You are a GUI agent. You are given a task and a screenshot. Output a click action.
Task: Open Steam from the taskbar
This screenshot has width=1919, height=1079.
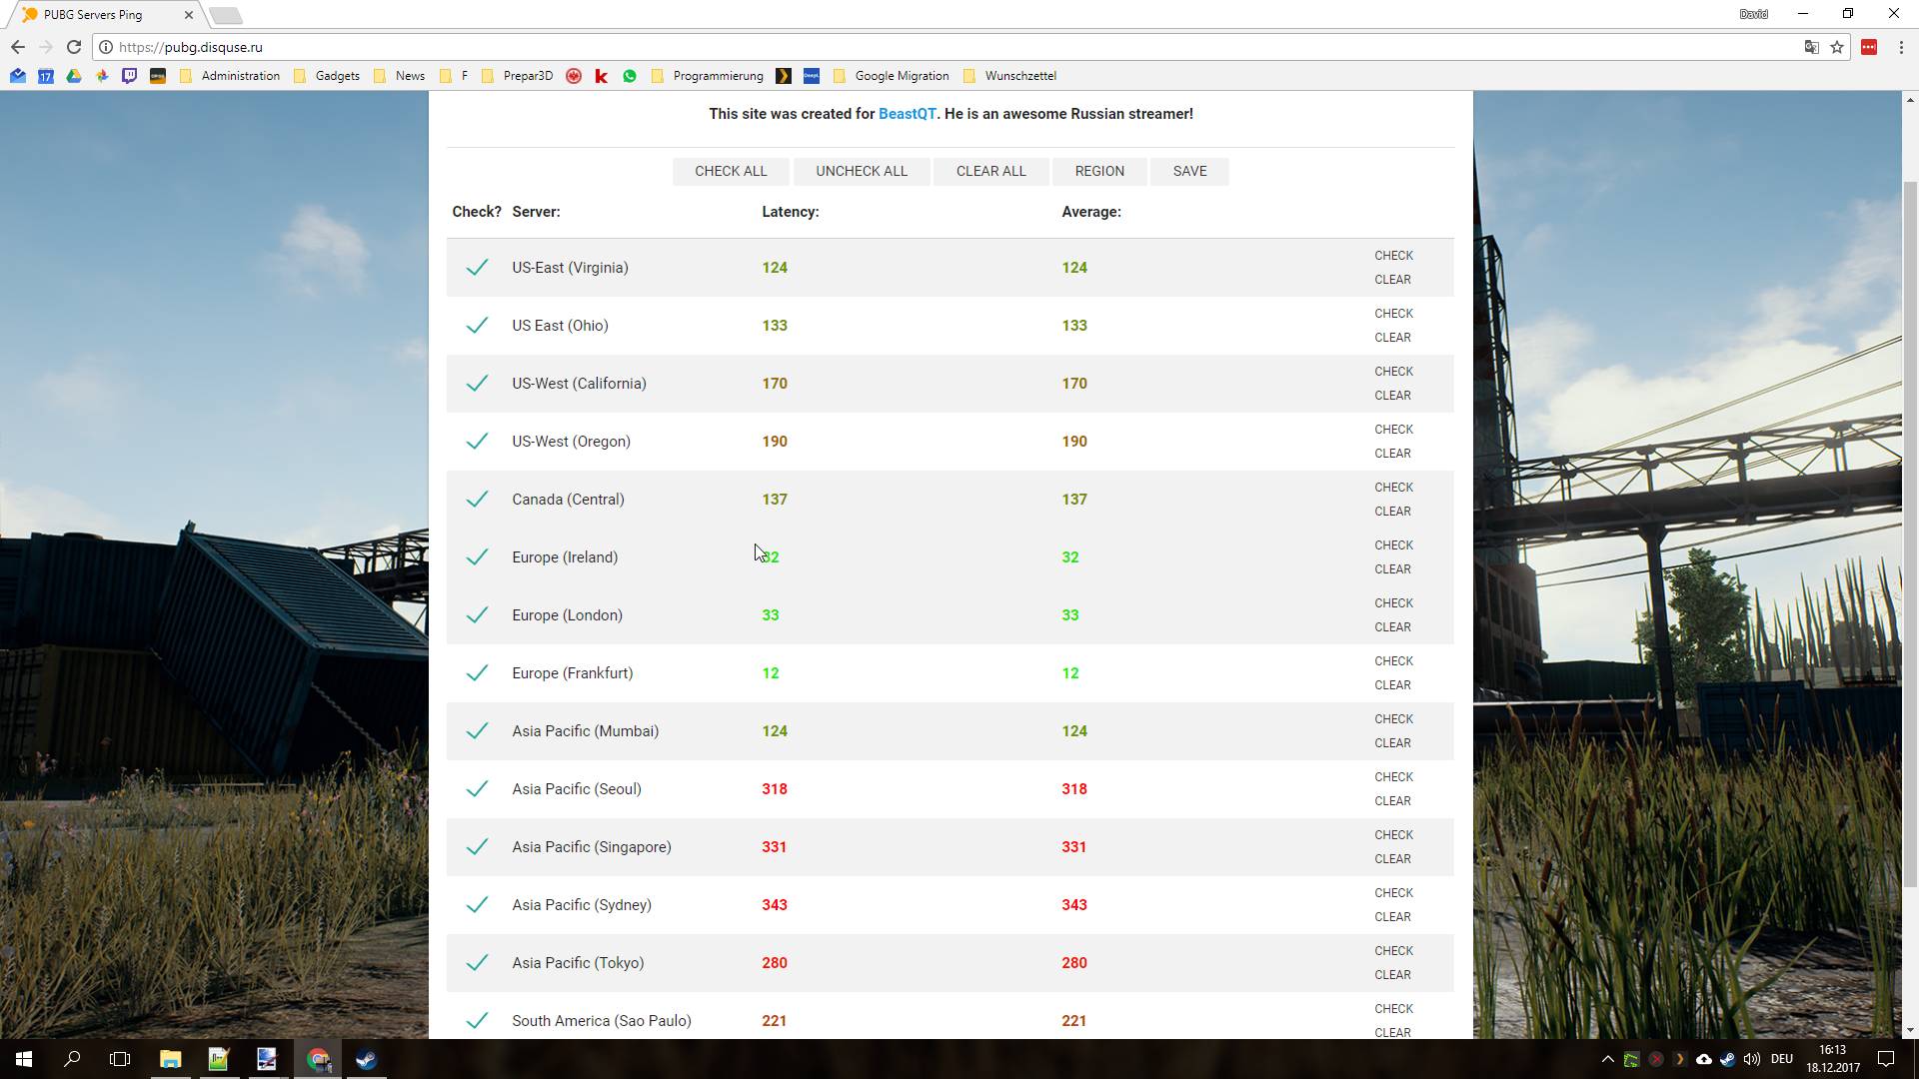[366, 1059]
